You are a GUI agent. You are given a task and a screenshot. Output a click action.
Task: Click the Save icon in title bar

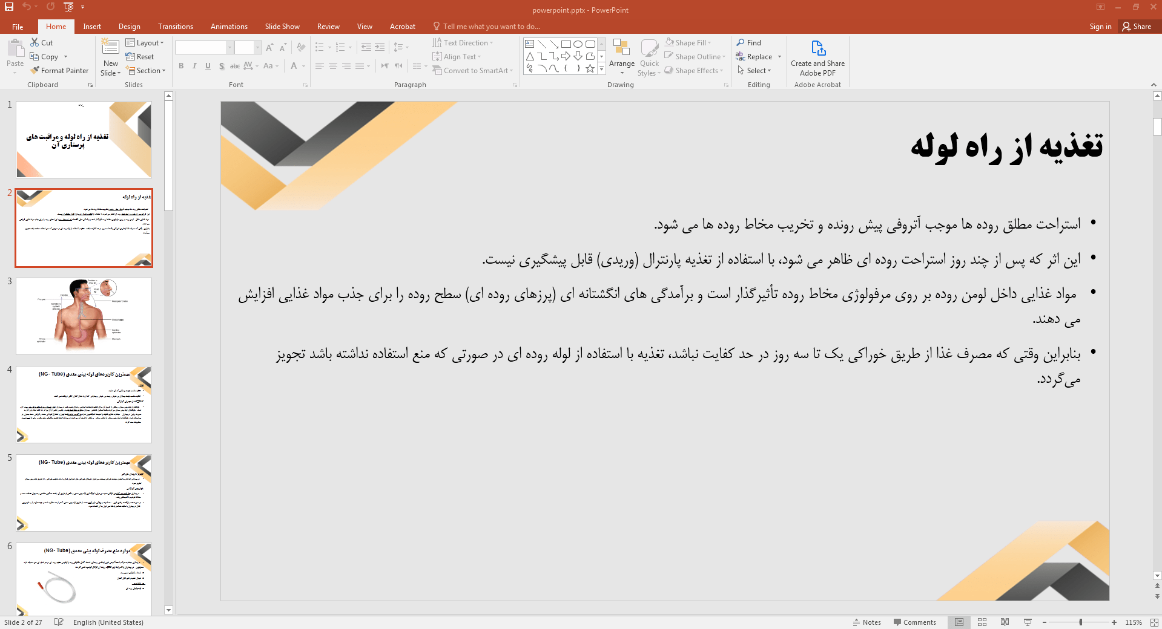point(9,7)
